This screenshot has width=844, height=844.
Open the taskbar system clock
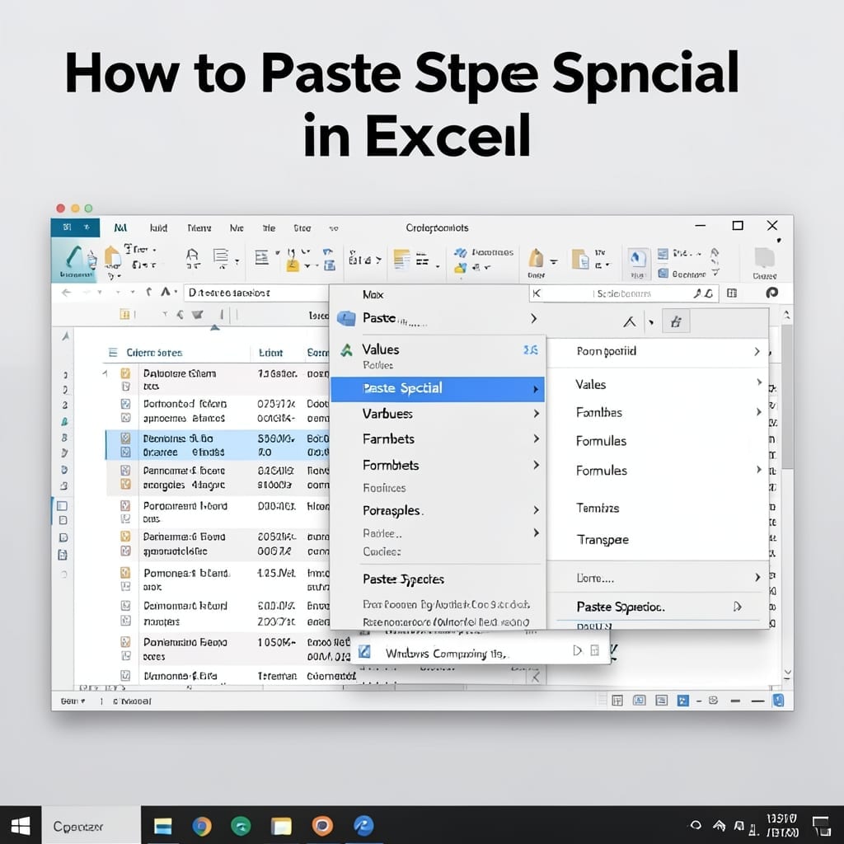(x=781, y=826)
